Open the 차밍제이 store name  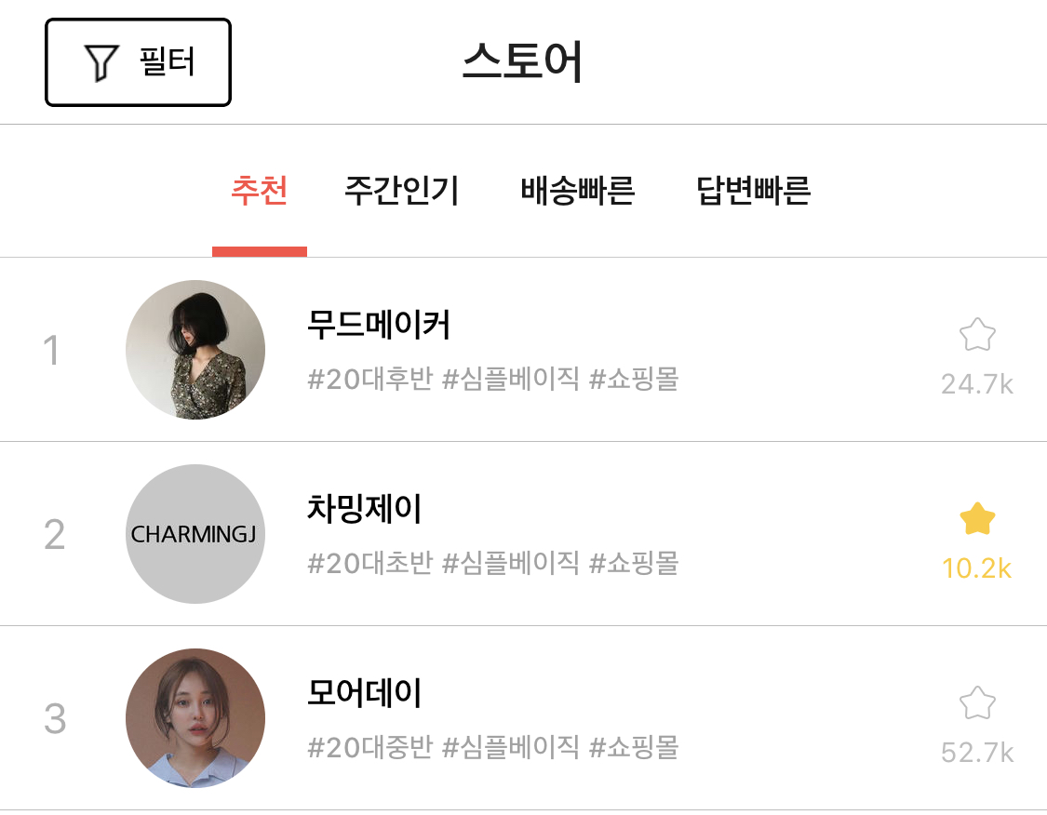[365, 510]
